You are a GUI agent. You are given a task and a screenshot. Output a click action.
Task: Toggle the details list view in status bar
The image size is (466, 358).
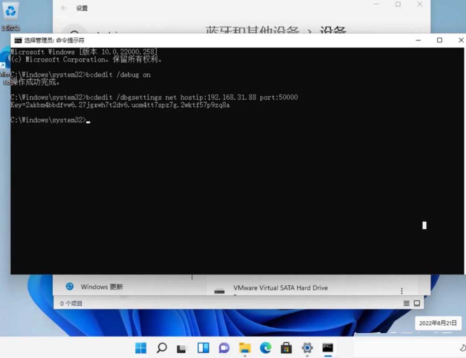406,303
